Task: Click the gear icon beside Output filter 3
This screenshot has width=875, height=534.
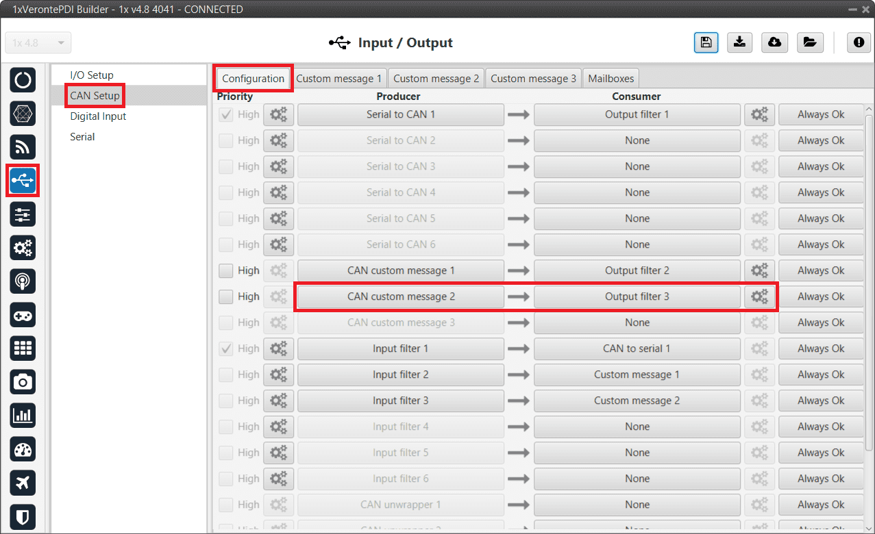Action: tap(759, 296)
